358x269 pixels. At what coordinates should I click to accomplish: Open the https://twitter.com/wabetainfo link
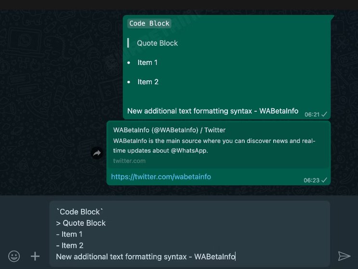161,177
